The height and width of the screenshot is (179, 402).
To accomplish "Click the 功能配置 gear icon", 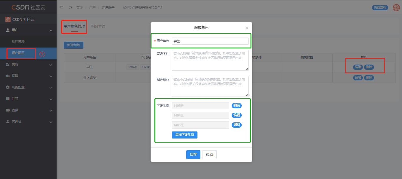I will coord(8,87).
